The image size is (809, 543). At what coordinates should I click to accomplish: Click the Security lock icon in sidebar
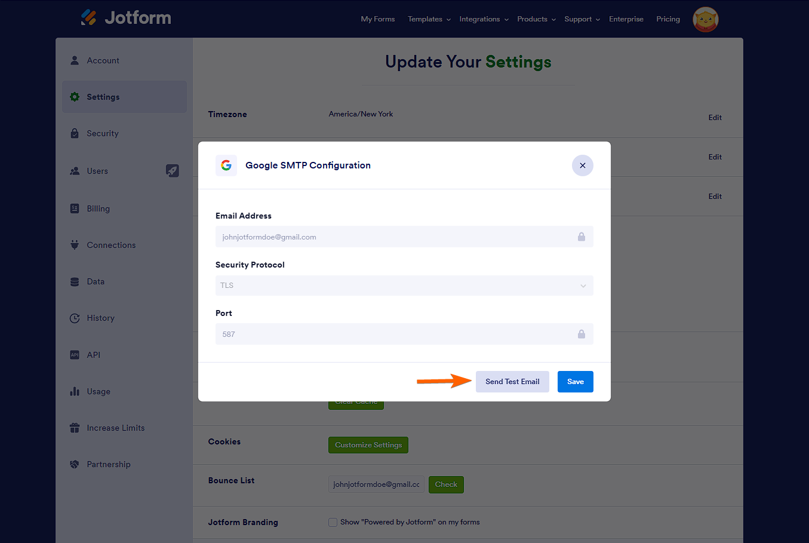(75, 133)
